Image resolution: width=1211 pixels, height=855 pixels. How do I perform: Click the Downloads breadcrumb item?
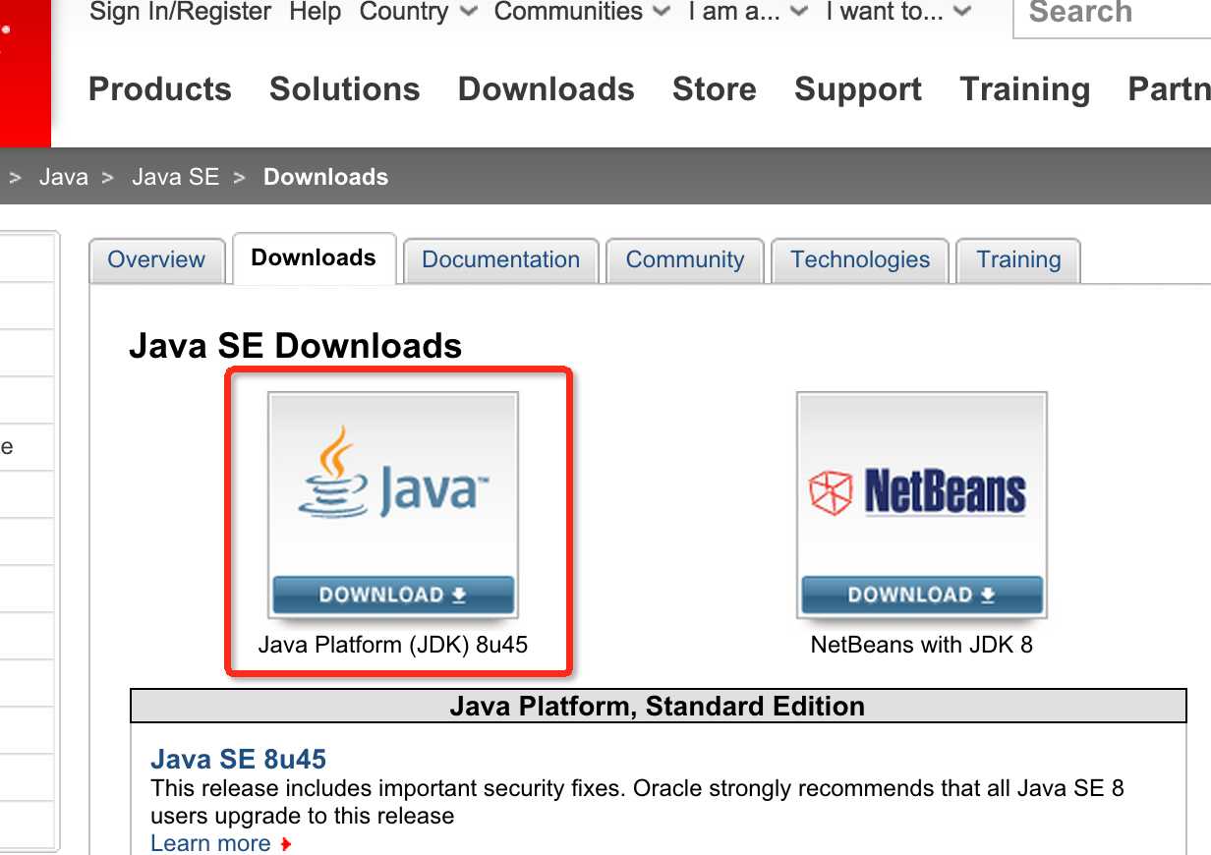tap(326, 177)
